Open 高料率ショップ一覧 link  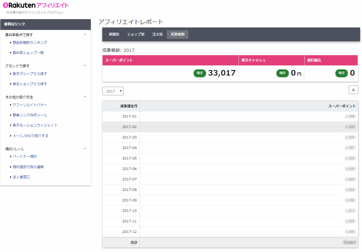click(28, 53)
